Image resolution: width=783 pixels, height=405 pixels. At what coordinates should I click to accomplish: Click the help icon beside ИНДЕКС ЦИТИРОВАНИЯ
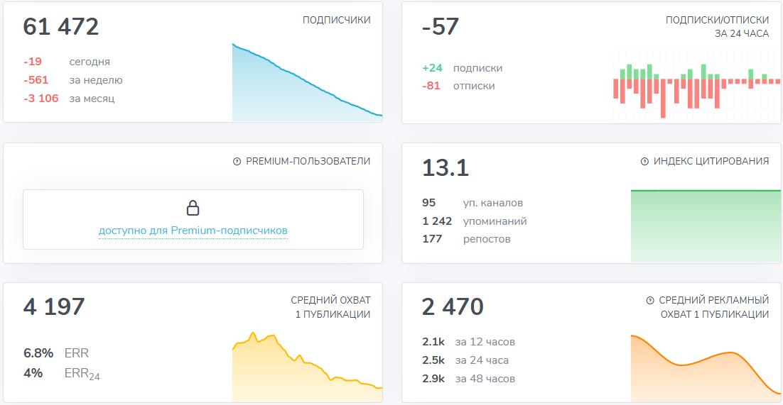pos(644,162)
